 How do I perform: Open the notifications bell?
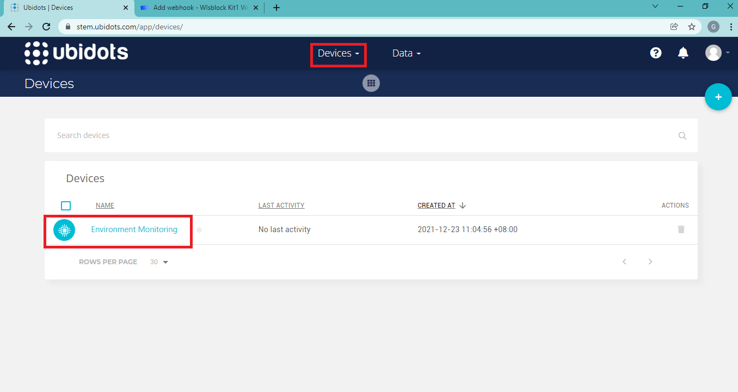click(x=683, y=53)
